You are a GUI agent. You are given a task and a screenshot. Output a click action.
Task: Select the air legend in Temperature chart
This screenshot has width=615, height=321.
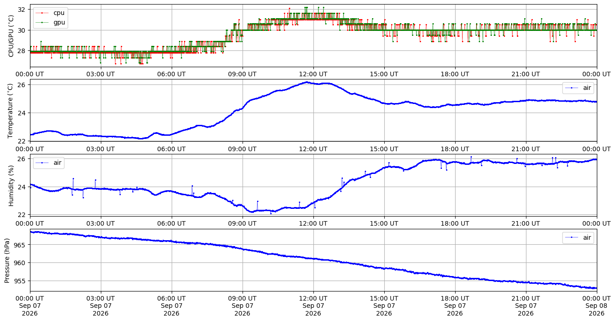click(578, 88)
